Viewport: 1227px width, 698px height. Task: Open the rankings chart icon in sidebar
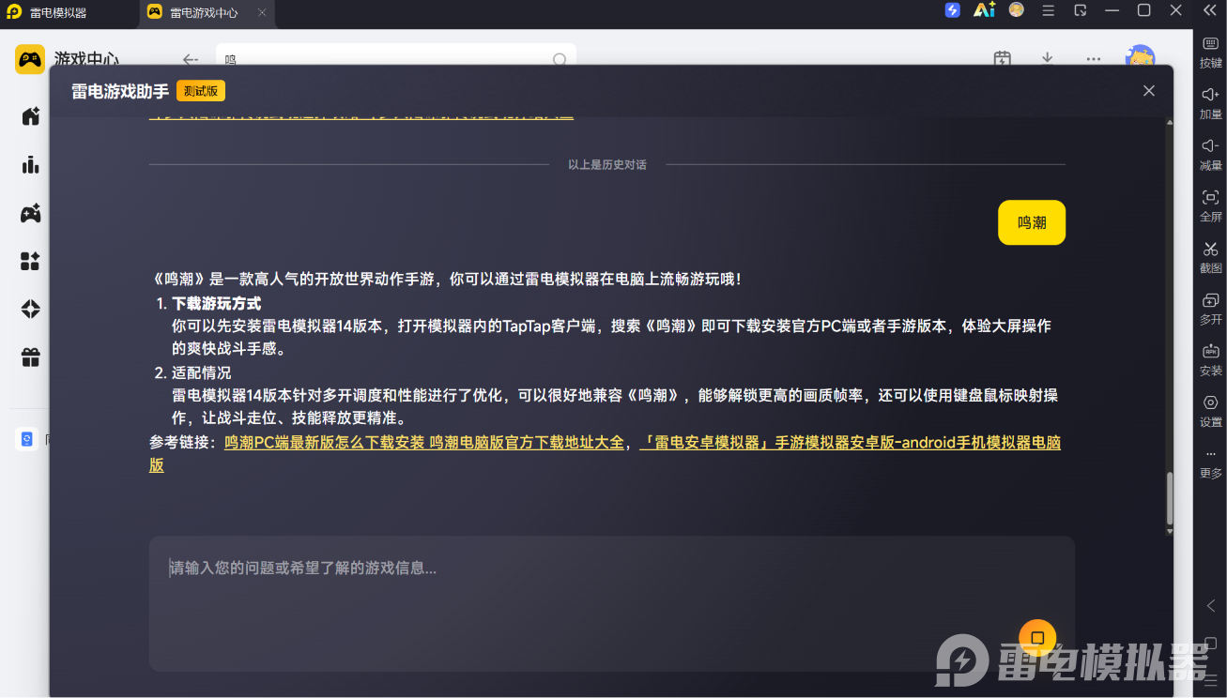(x=31, y=165)
